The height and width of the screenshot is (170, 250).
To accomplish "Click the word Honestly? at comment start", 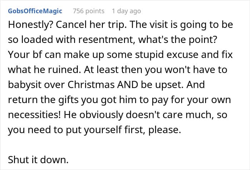I will click(x=30, y=25).
